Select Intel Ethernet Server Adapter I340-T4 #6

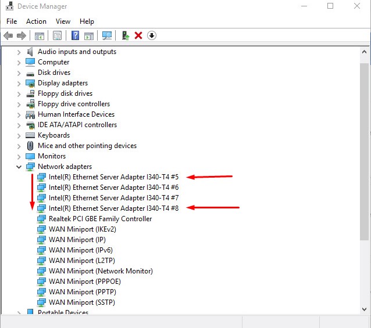click(x=113, y=188)
